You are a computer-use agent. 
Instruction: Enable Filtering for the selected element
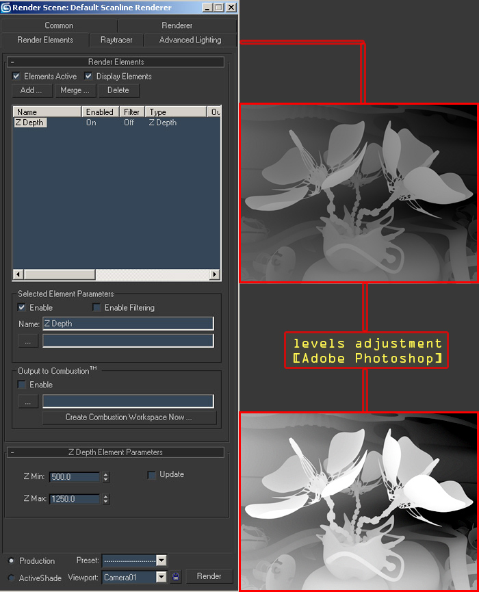coord(96,308)
